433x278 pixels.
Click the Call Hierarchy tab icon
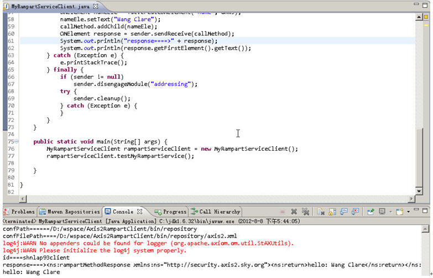(194, 212)
